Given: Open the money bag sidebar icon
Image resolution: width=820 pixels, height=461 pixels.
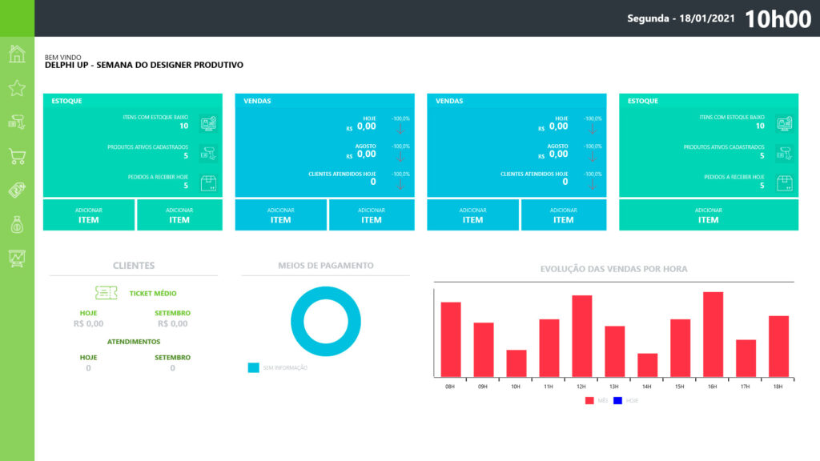Looking at the screenshot, I should [16, 223].
